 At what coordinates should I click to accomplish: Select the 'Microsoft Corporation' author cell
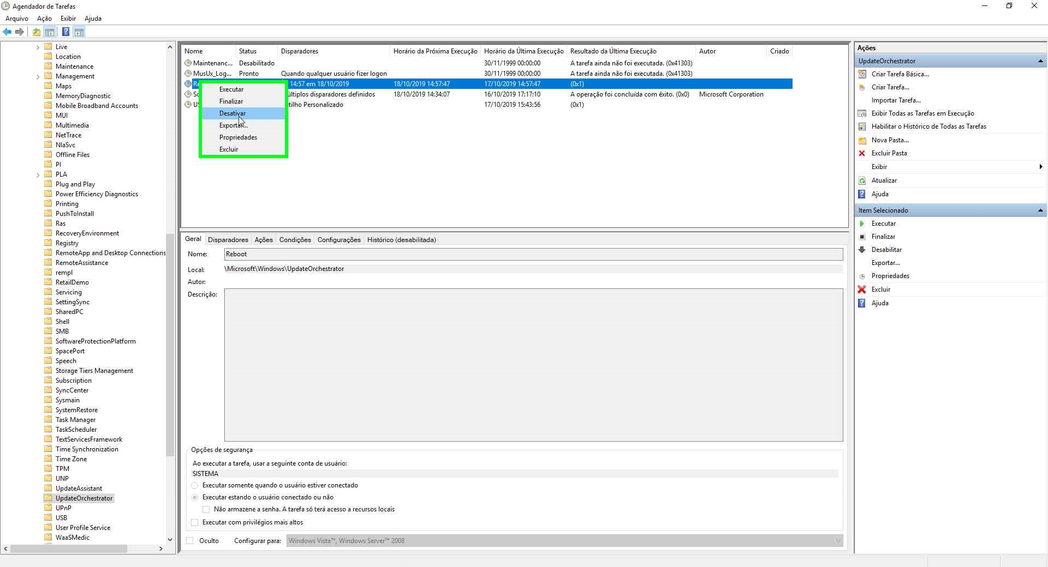click(x=731, y=94)
